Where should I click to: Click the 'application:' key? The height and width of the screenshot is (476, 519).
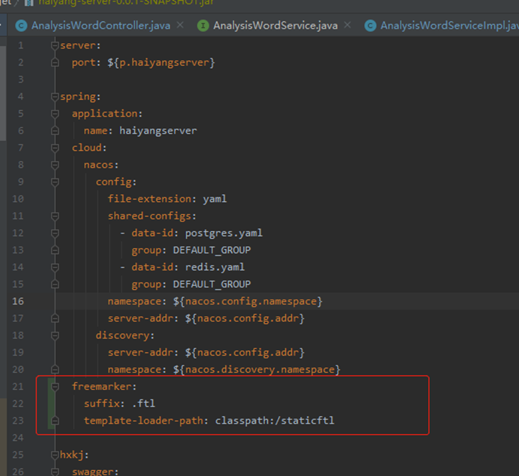pos(107,114)
